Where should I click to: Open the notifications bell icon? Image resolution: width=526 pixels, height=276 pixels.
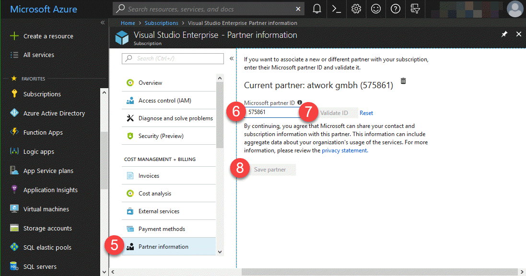(x=317, y=9)
